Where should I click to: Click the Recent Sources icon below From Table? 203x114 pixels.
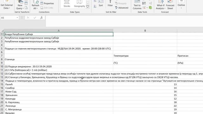click(x=26, y=8)
